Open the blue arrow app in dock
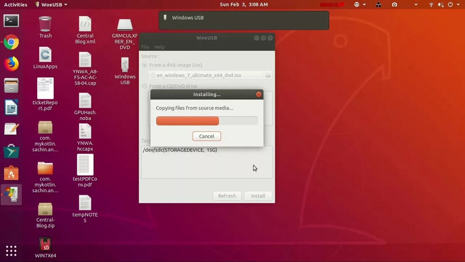465x262 pixels. point(11,151)
